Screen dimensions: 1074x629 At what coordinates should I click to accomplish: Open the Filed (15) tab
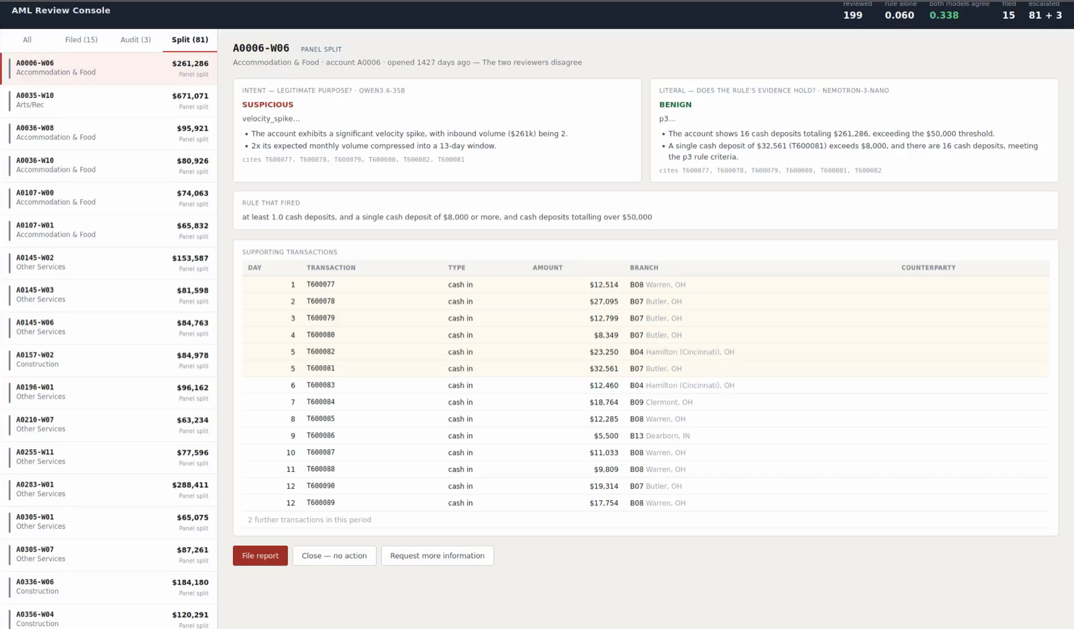click(x=81, y=40)
